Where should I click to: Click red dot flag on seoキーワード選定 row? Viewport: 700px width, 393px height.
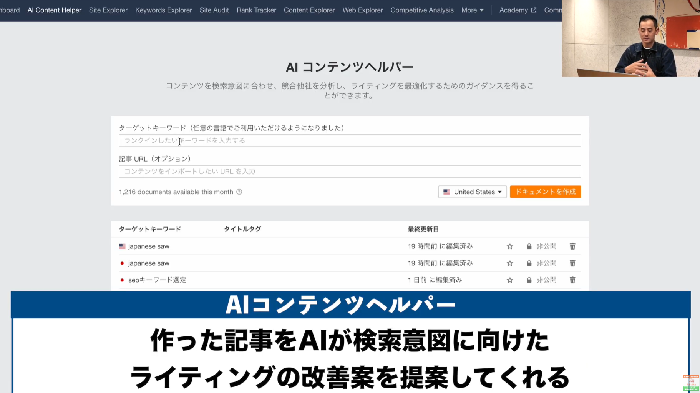pos(122,280)
